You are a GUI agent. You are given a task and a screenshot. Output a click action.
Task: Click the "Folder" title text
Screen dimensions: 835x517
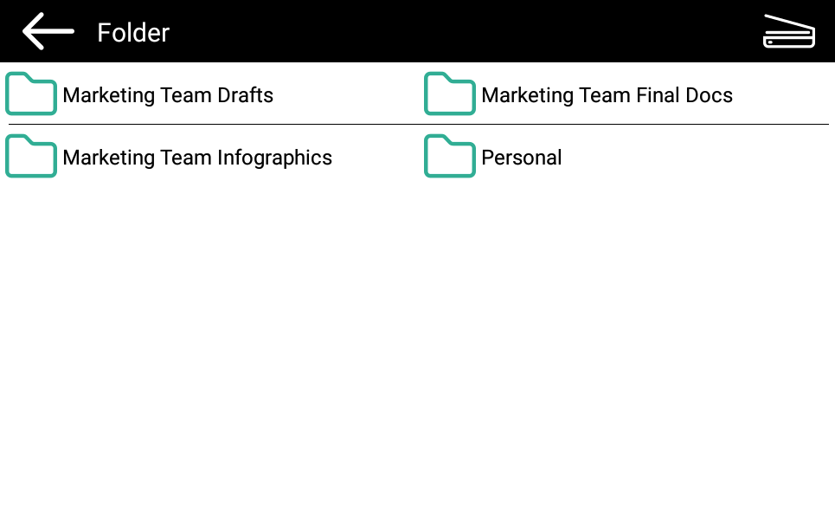(133, 33)
